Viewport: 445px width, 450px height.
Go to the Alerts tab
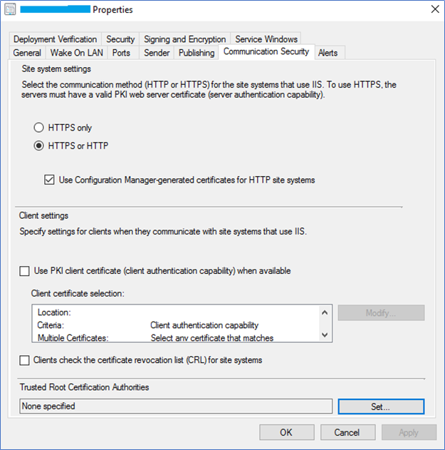tap(328, 53)
